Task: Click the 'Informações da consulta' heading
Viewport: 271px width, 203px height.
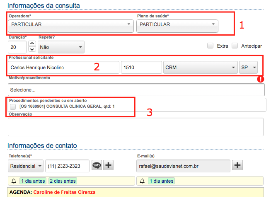Action: 44,5
